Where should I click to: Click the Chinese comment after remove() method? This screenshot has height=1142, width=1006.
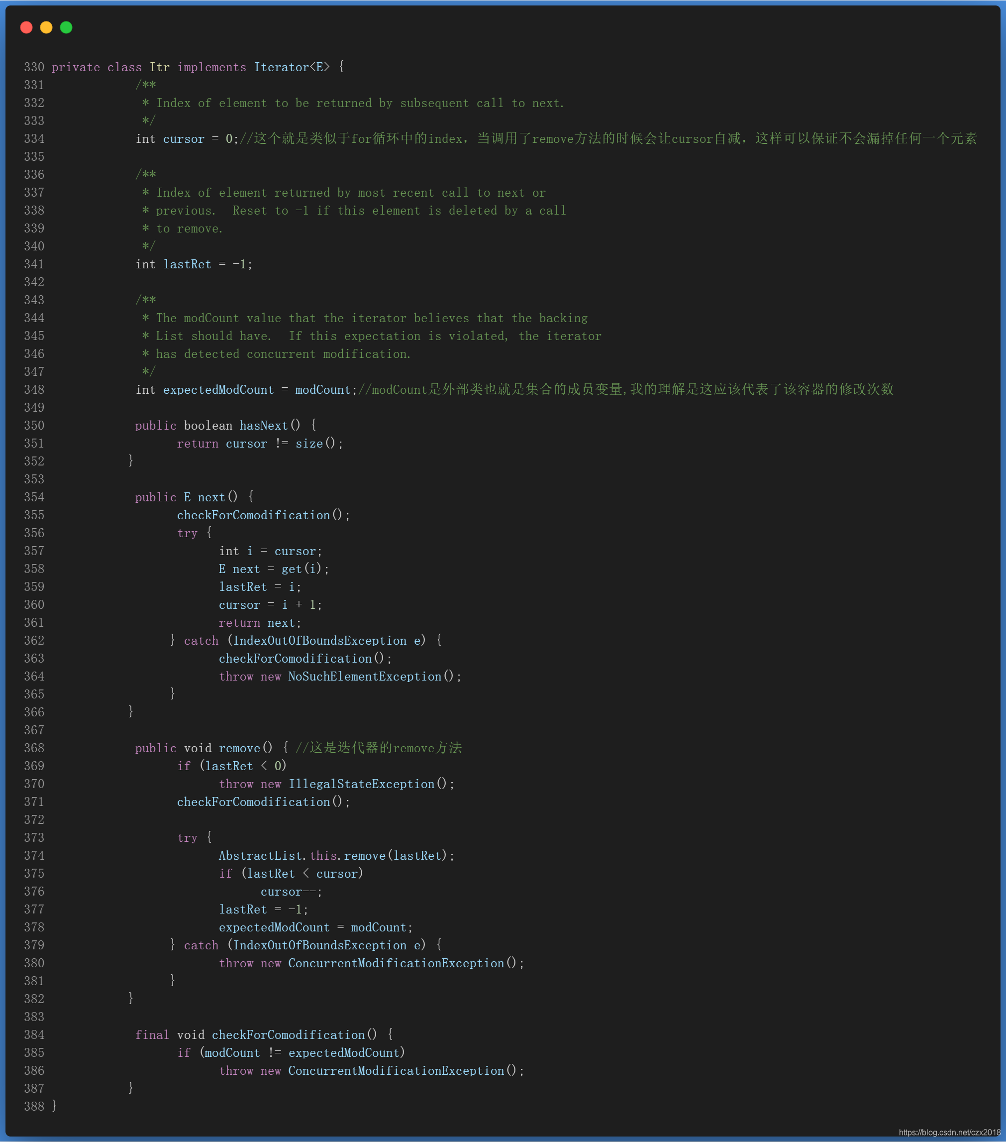tap(379, 748)
